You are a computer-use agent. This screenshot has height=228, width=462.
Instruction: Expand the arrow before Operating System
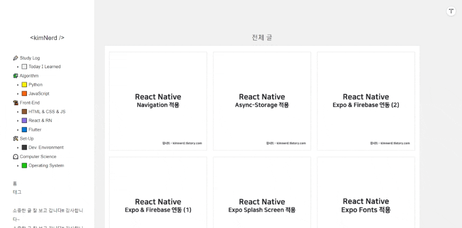pyautogui.click(x=18, y=166)
